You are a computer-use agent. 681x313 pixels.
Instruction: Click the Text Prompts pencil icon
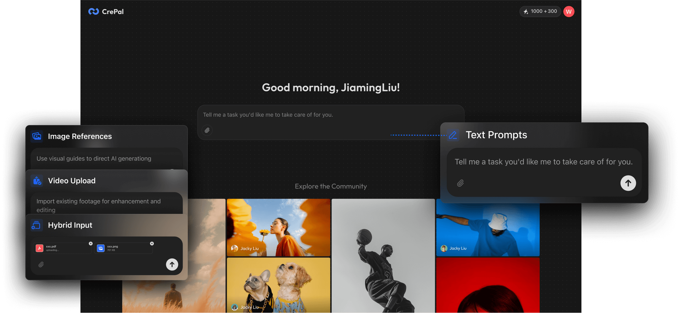[x=453, y=135]
